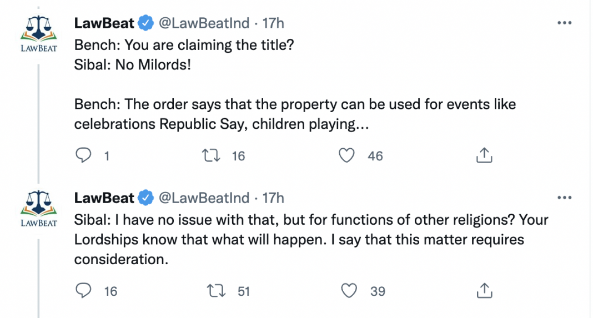Open second tweet's 17h timestamp
593x318 pixels.
(x=273, y=198)
